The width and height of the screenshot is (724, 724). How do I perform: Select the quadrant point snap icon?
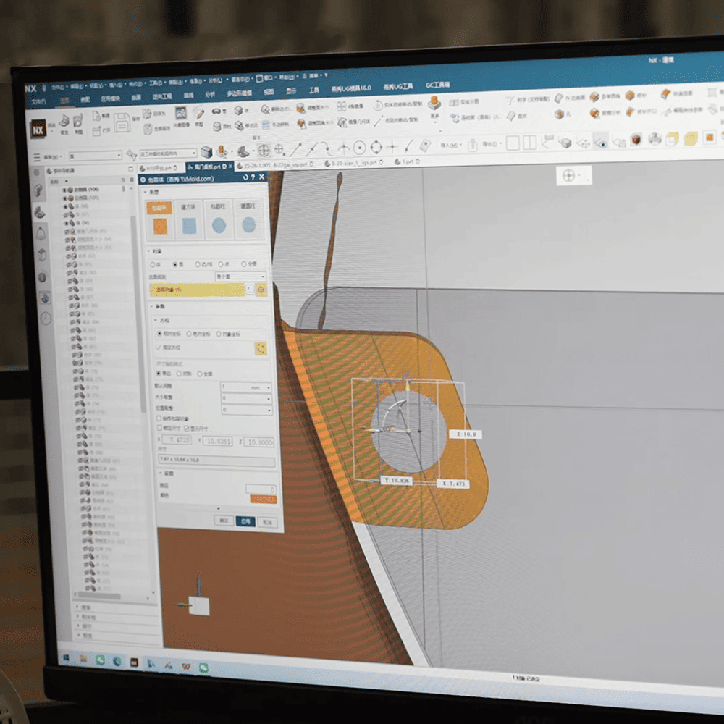376,147
